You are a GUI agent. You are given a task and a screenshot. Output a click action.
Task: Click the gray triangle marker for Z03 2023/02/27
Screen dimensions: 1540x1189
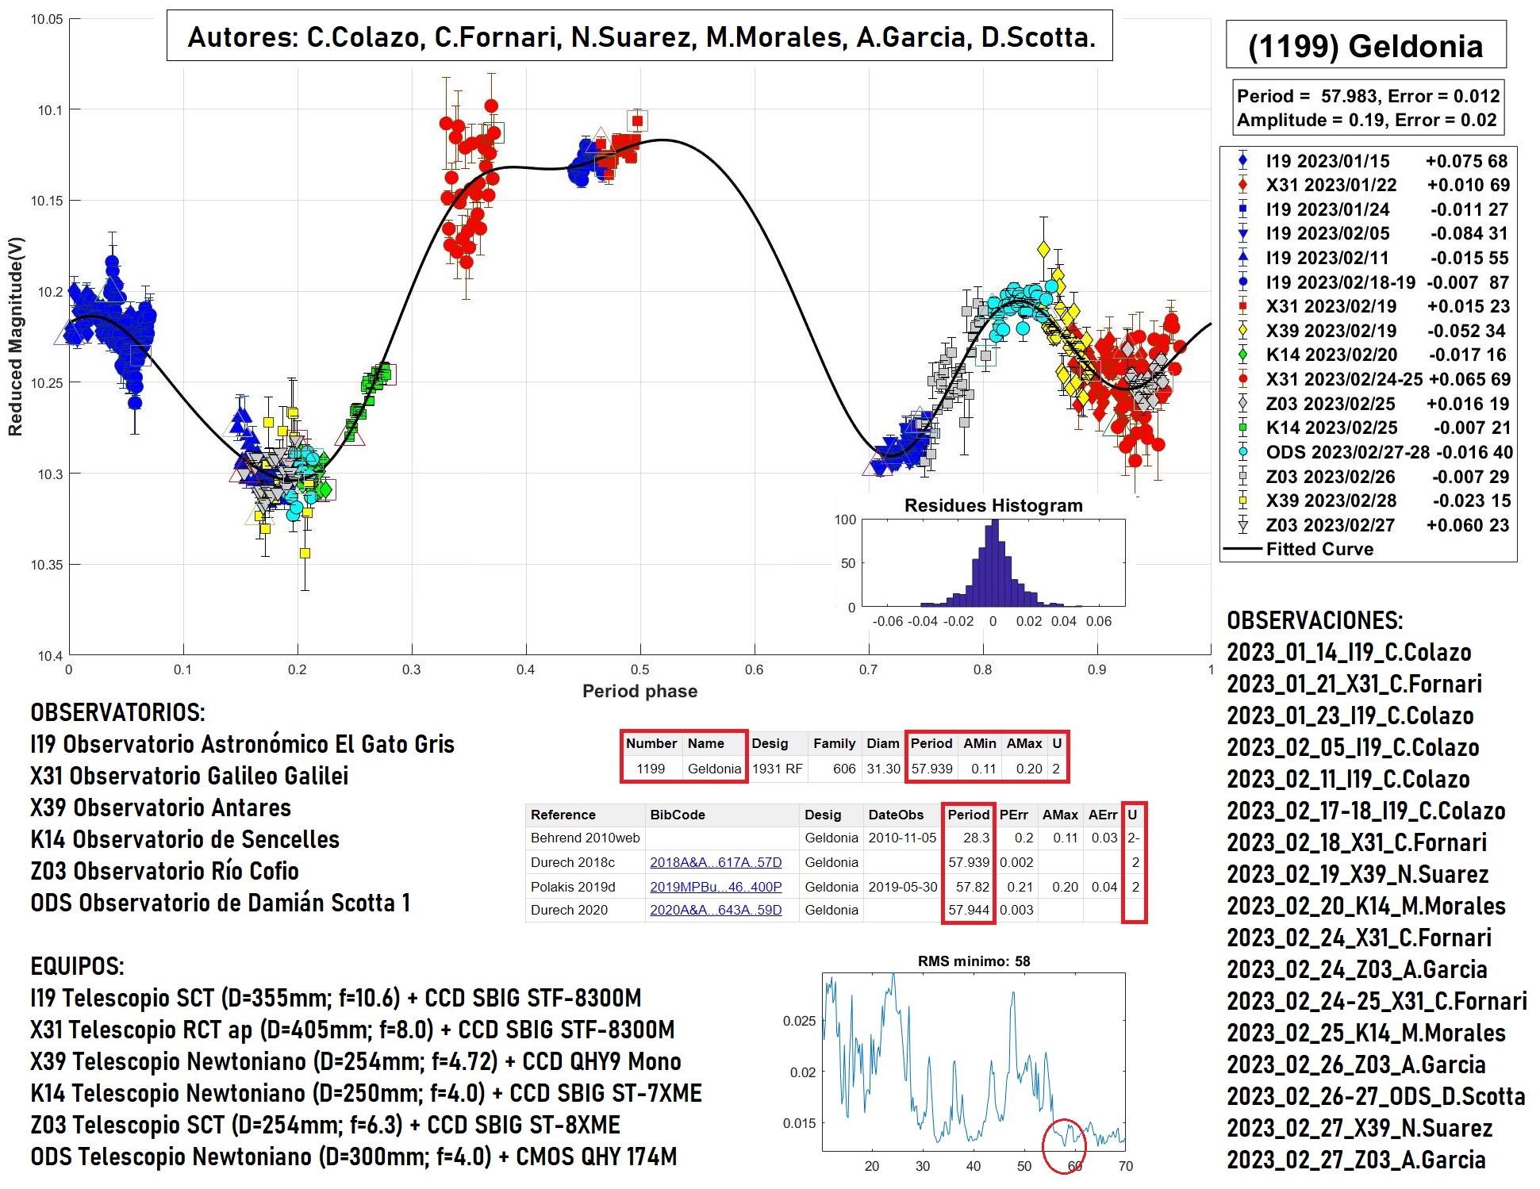[1243, 524]
